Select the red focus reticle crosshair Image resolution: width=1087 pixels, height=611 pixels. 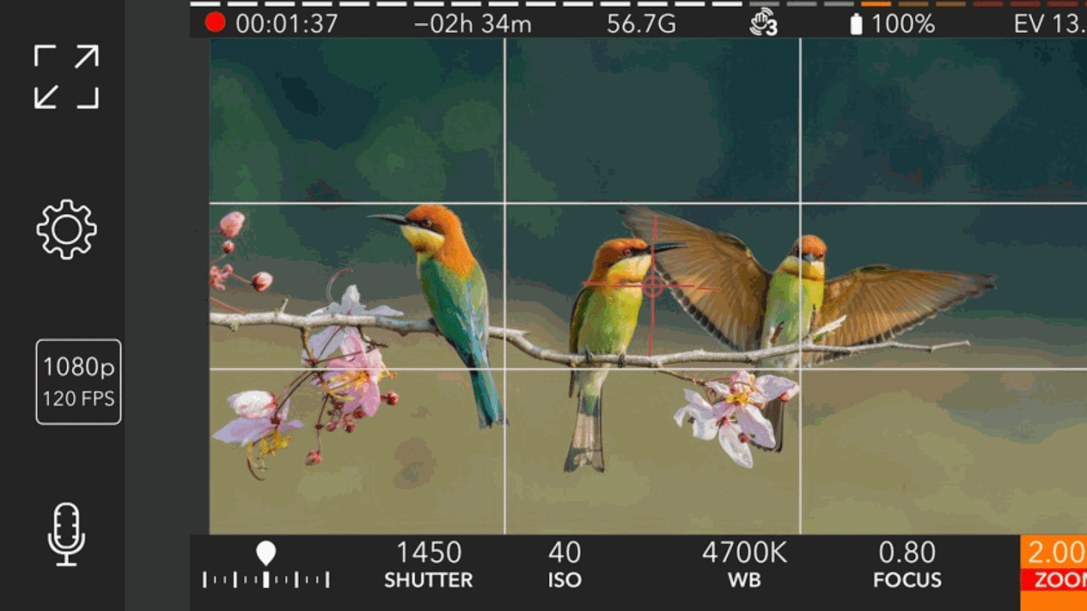pos(652,286)
